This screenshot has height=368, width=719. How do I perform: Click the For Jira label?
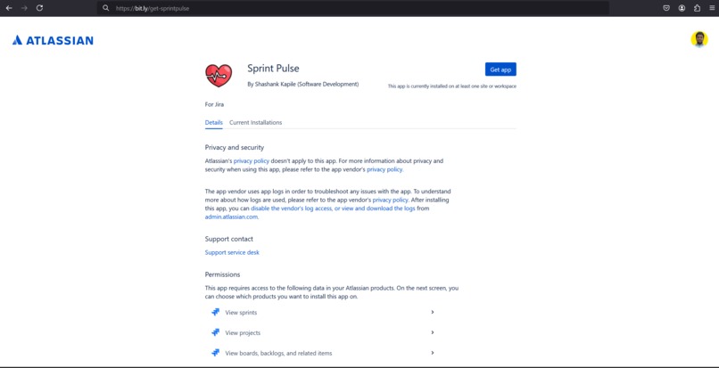click(215, 104)
